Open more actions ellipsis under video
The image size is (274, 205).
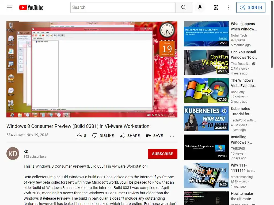pos(172,136)
